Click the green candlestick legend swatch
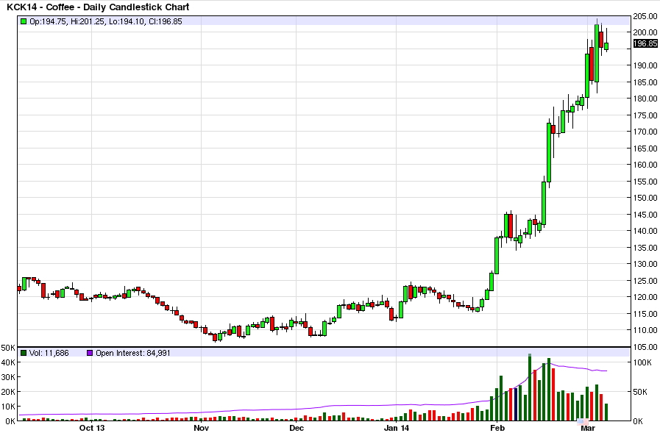Viewport: 660px width, 433px height. (24, 21)
